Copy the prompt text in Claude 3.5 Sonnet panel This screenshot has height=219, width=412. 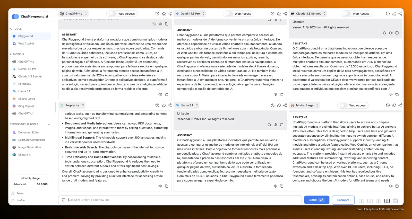click(x=397, y=33)
